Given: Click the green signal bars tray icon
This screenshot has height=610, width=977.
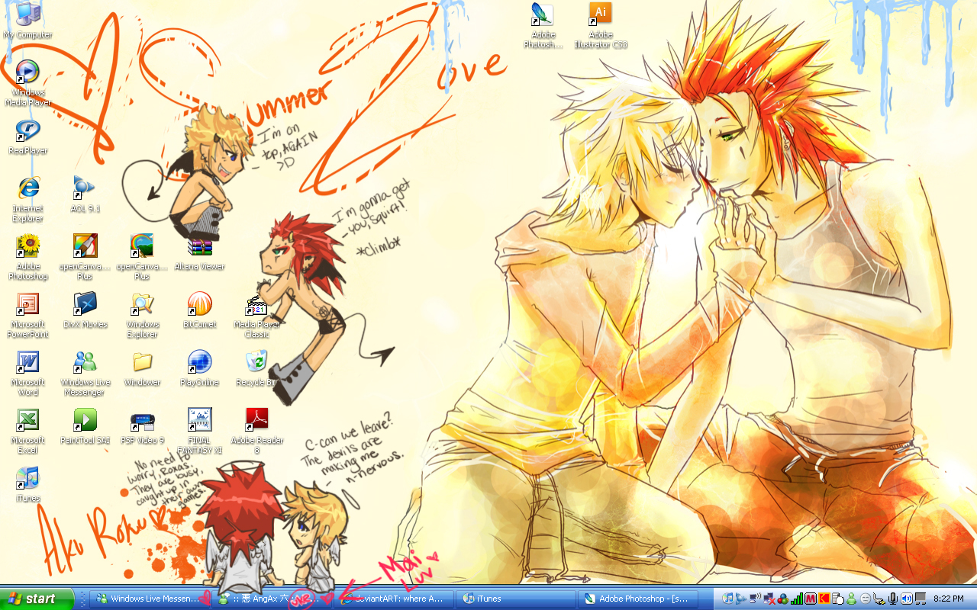Looking at the screenshot, I should click(x=797, y=599).
